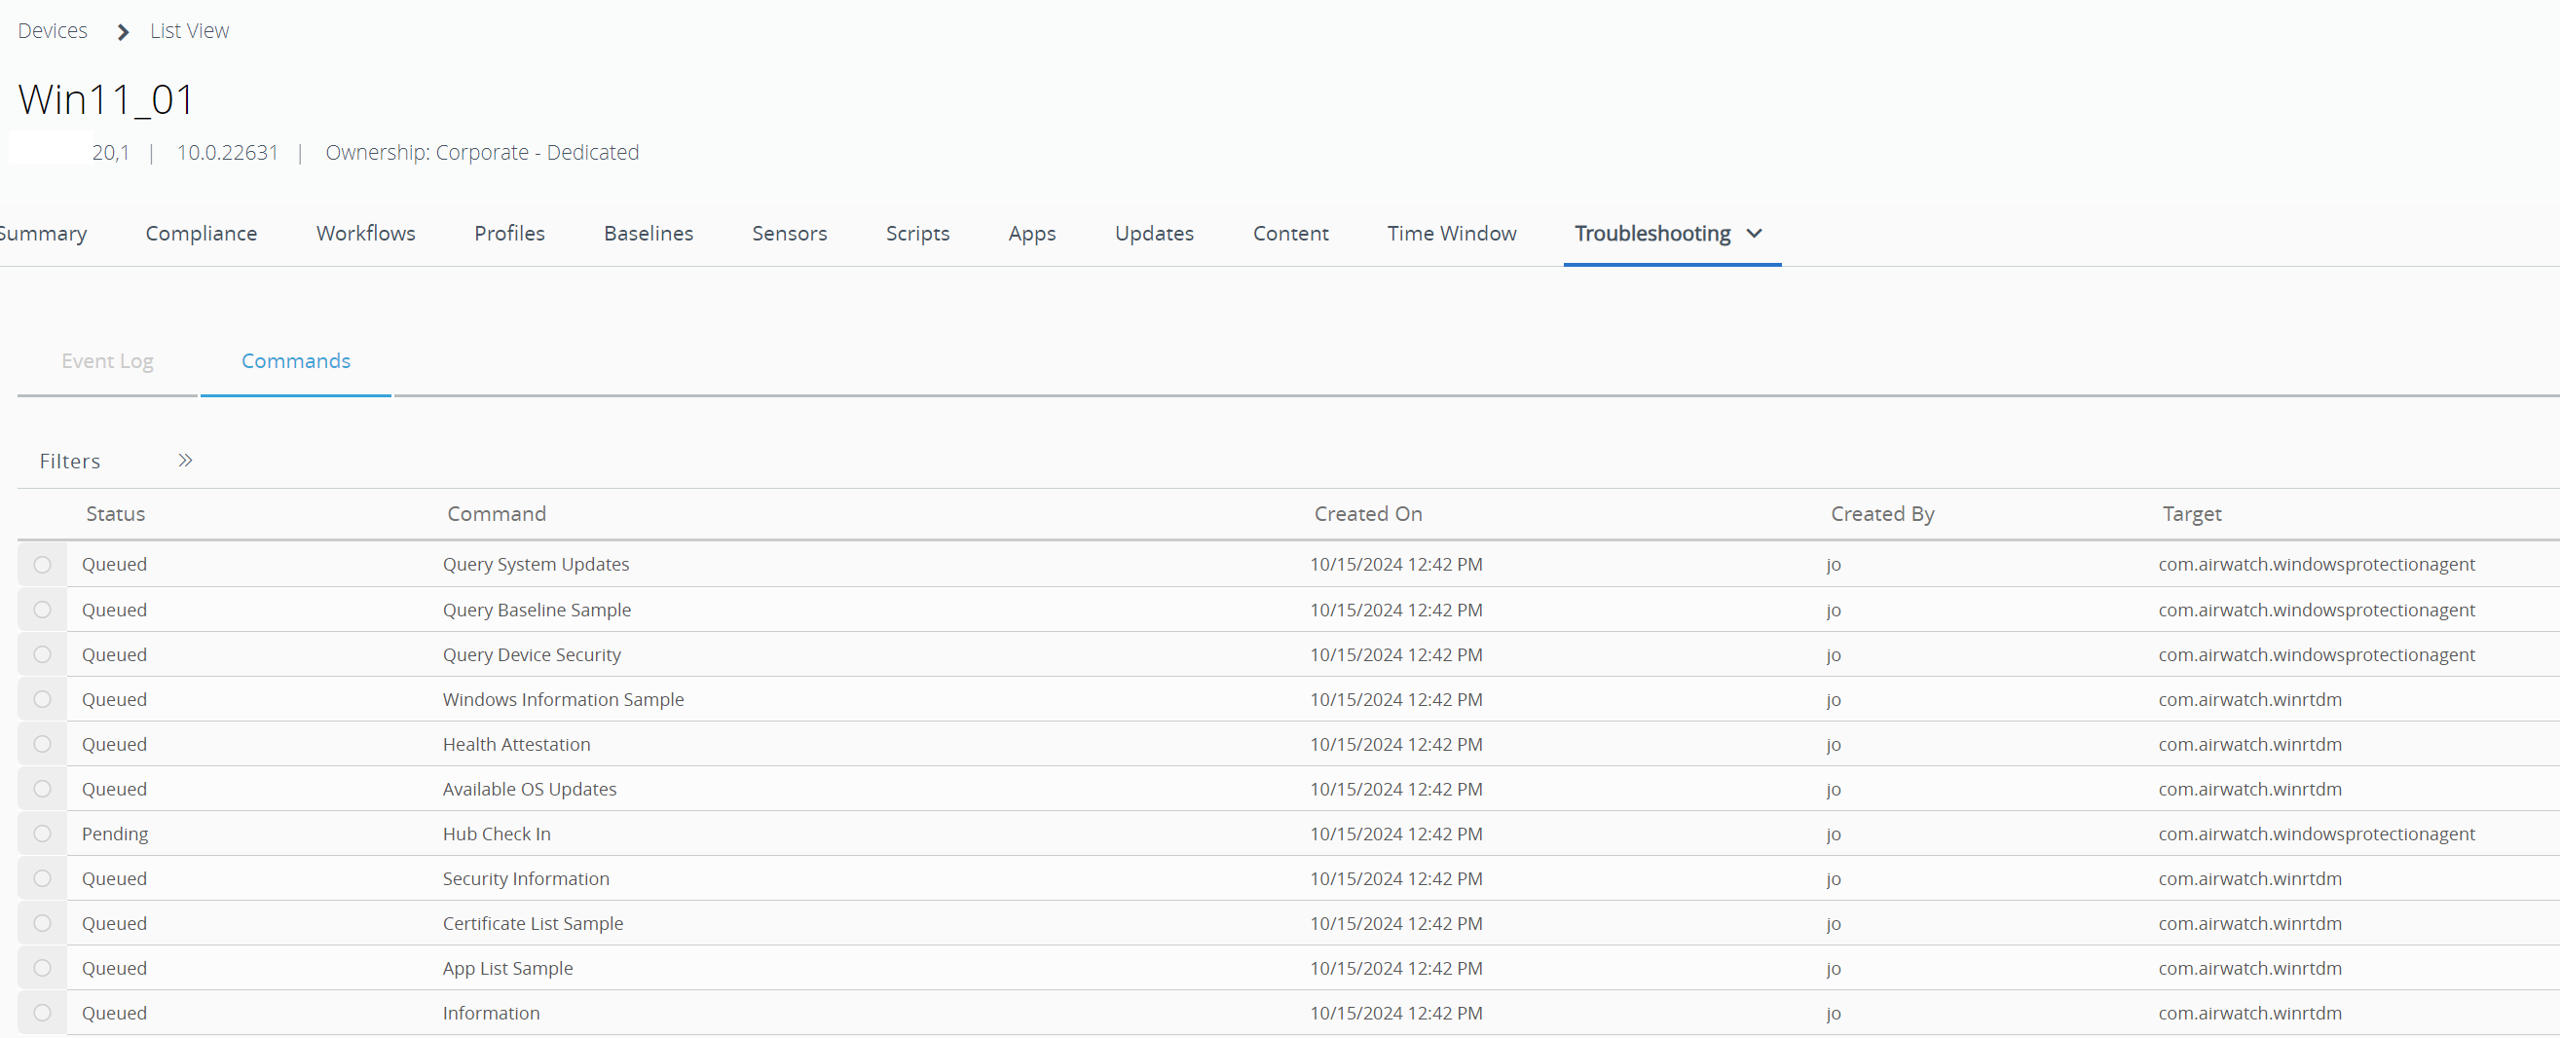Click the breadcrumb arrow after Devices
The width and height of the screenshot is (2560, 1038).
(x=123, y=32)
